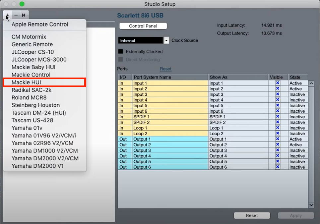The height and width of the screenshot is (224, 320).
Task: Click State cell of Input 1
Action: tap(298, 83)
